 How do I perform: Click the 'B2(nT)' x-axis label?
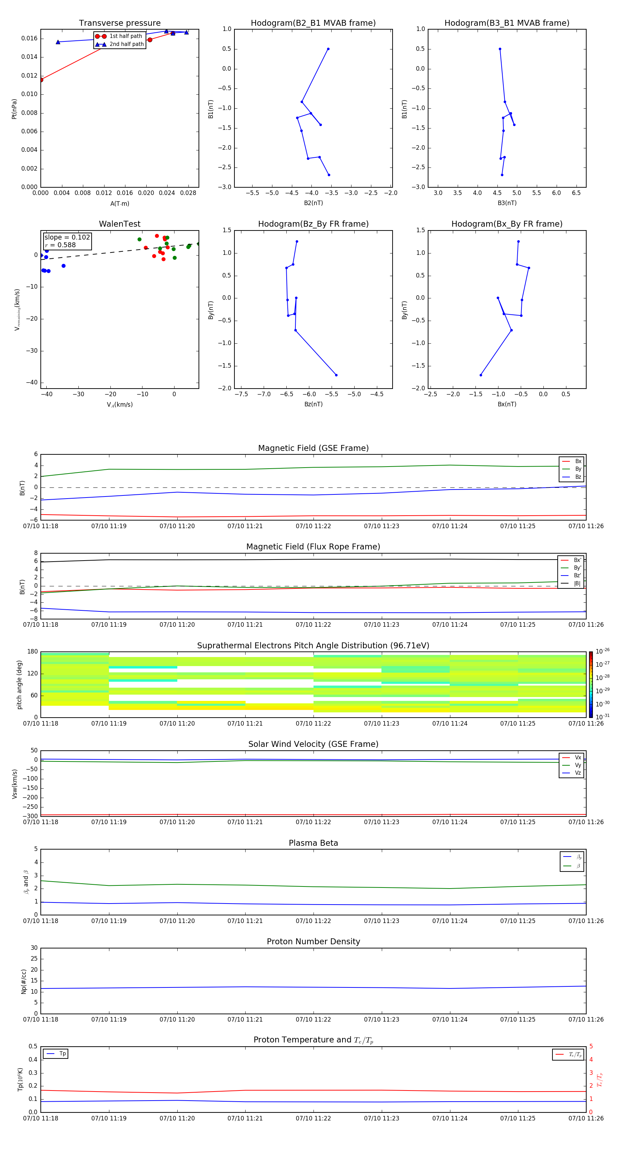click(313, 203)
